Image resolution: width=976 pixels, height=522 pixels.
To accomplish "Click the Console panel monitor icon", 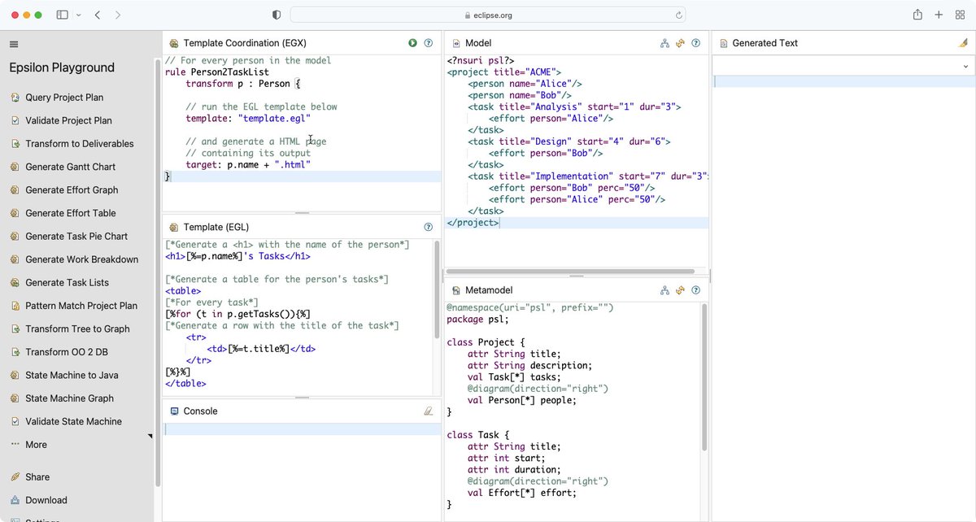I will (x=174, y=411).
